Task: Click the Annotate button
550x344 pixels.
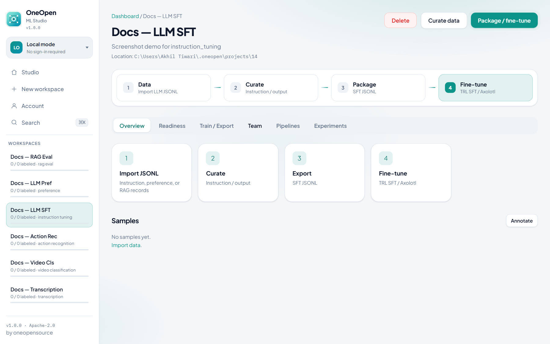Action: tap(522, 221)
